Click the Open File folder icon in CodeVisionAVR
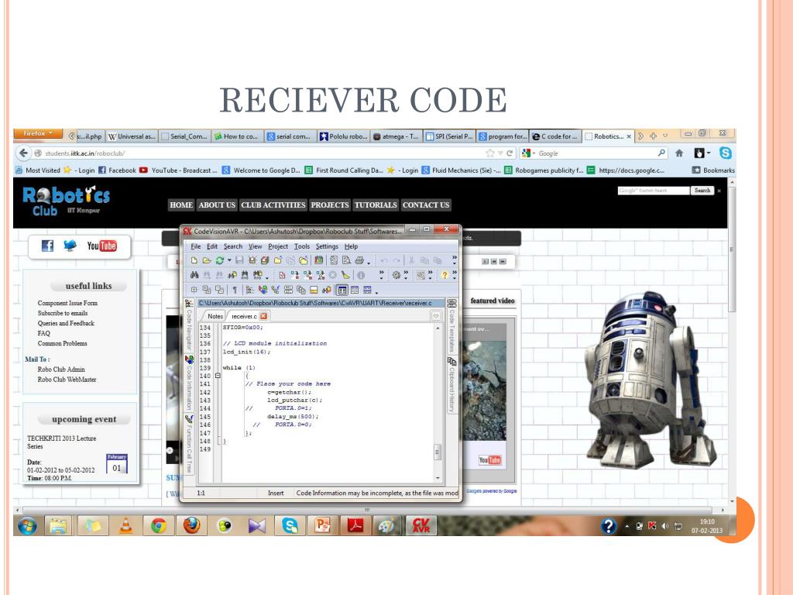The height and width of the screenshot is (595, 793). click(x=207, y=260)
